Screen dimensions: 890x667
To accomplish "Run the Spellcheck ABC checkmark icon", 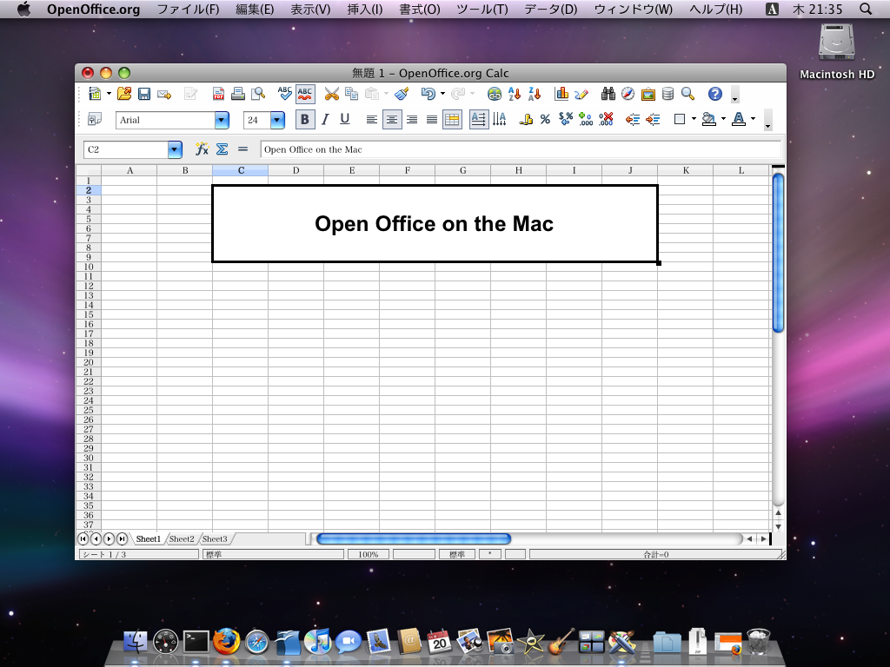I will (285, 94).
